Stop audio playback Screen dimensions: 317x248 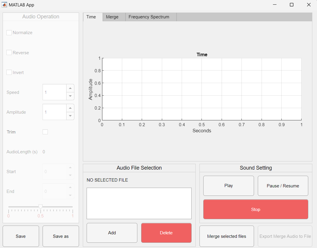click(255, 209)
